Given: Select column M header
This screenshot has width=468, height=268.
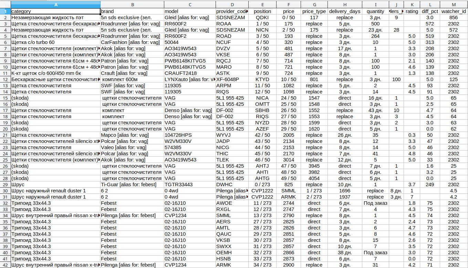Looking at the screenshot, I should pyautogui.click(x=454, y=5).
